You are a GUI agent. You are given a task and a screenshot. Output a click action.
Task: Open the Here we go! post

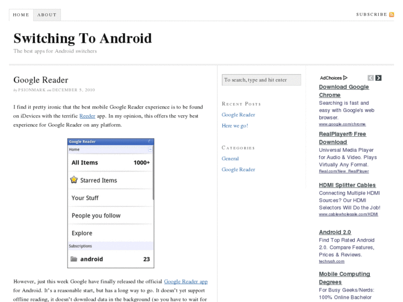coord(234,126)
